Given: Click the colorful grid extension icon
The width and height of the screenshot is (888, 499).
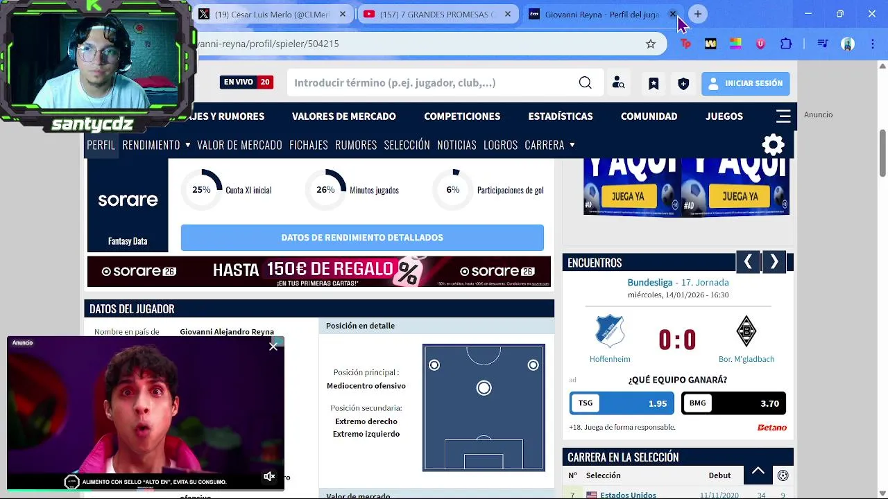Looking at the screenshot, I should point(735,44).
